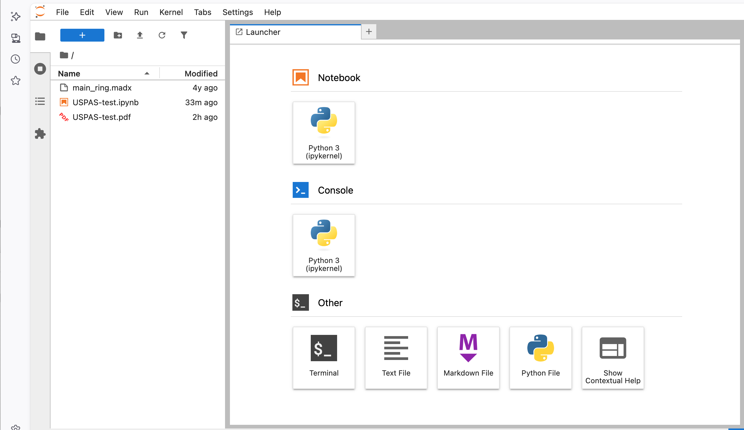Click the Other section icon
Image resolution: width=744 pixels, height=430 pixels.
click(301, 302)
